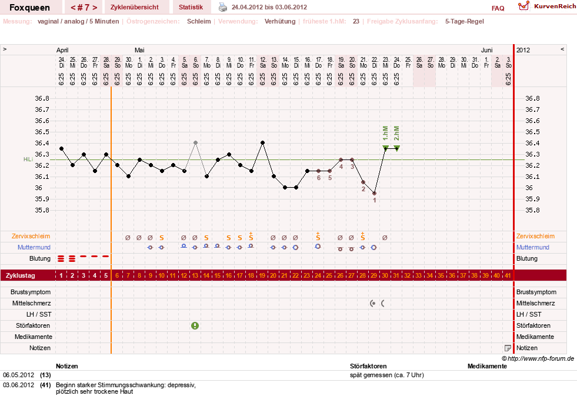
Task: Click Mittelschmerz crescent on cycle day 30
Action: [x=383, y=303]
